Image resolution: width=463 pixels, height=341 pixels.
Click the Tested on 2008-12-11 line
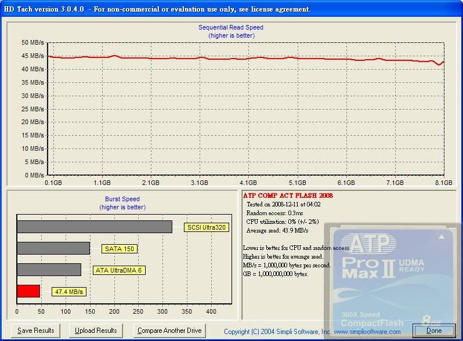coord(284,204)
